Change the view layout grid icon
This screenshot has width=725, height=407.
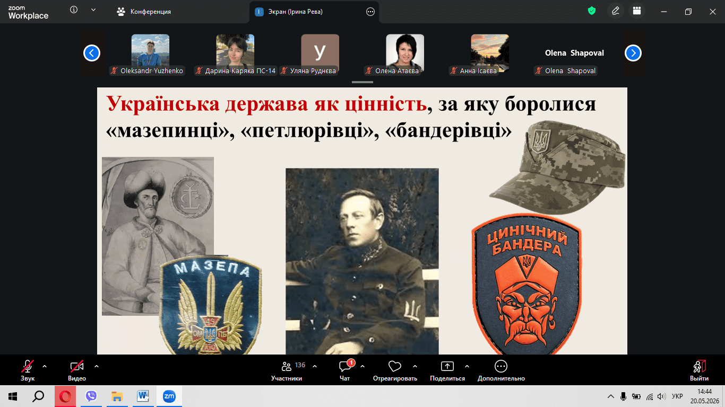coord(637,11)
